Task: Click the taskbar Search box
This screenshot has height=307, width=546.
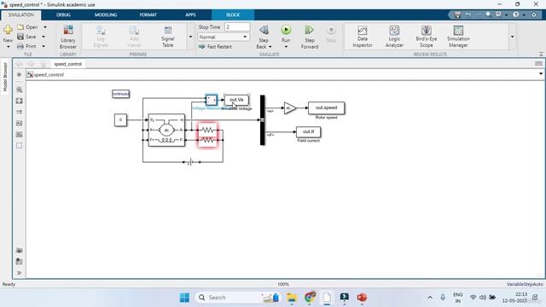Action: click(238, 298)
